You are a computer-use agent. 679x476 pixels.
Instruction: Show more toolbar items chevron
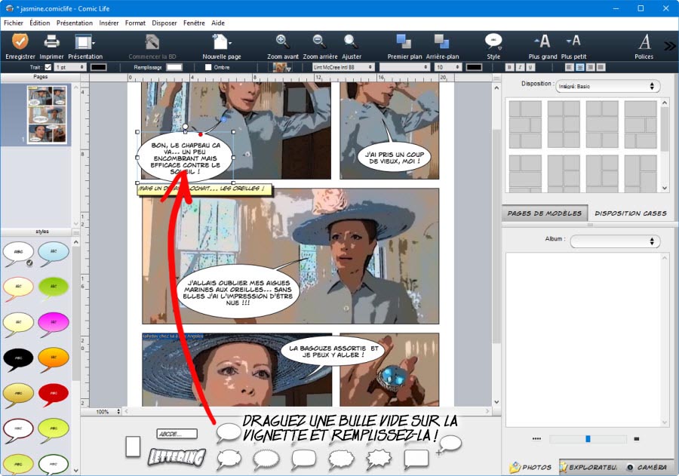point(669,46)
